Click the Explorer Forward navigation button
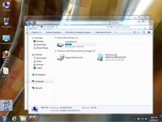162x122 pixels. [x=35, y=27]
